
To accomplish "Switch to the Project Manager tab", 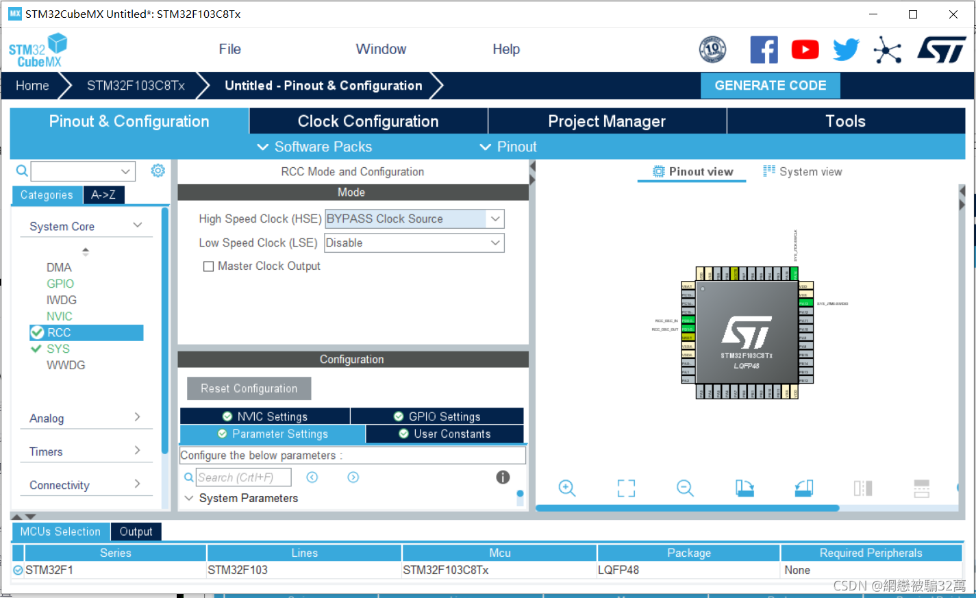I will click(x=607, y=121).
